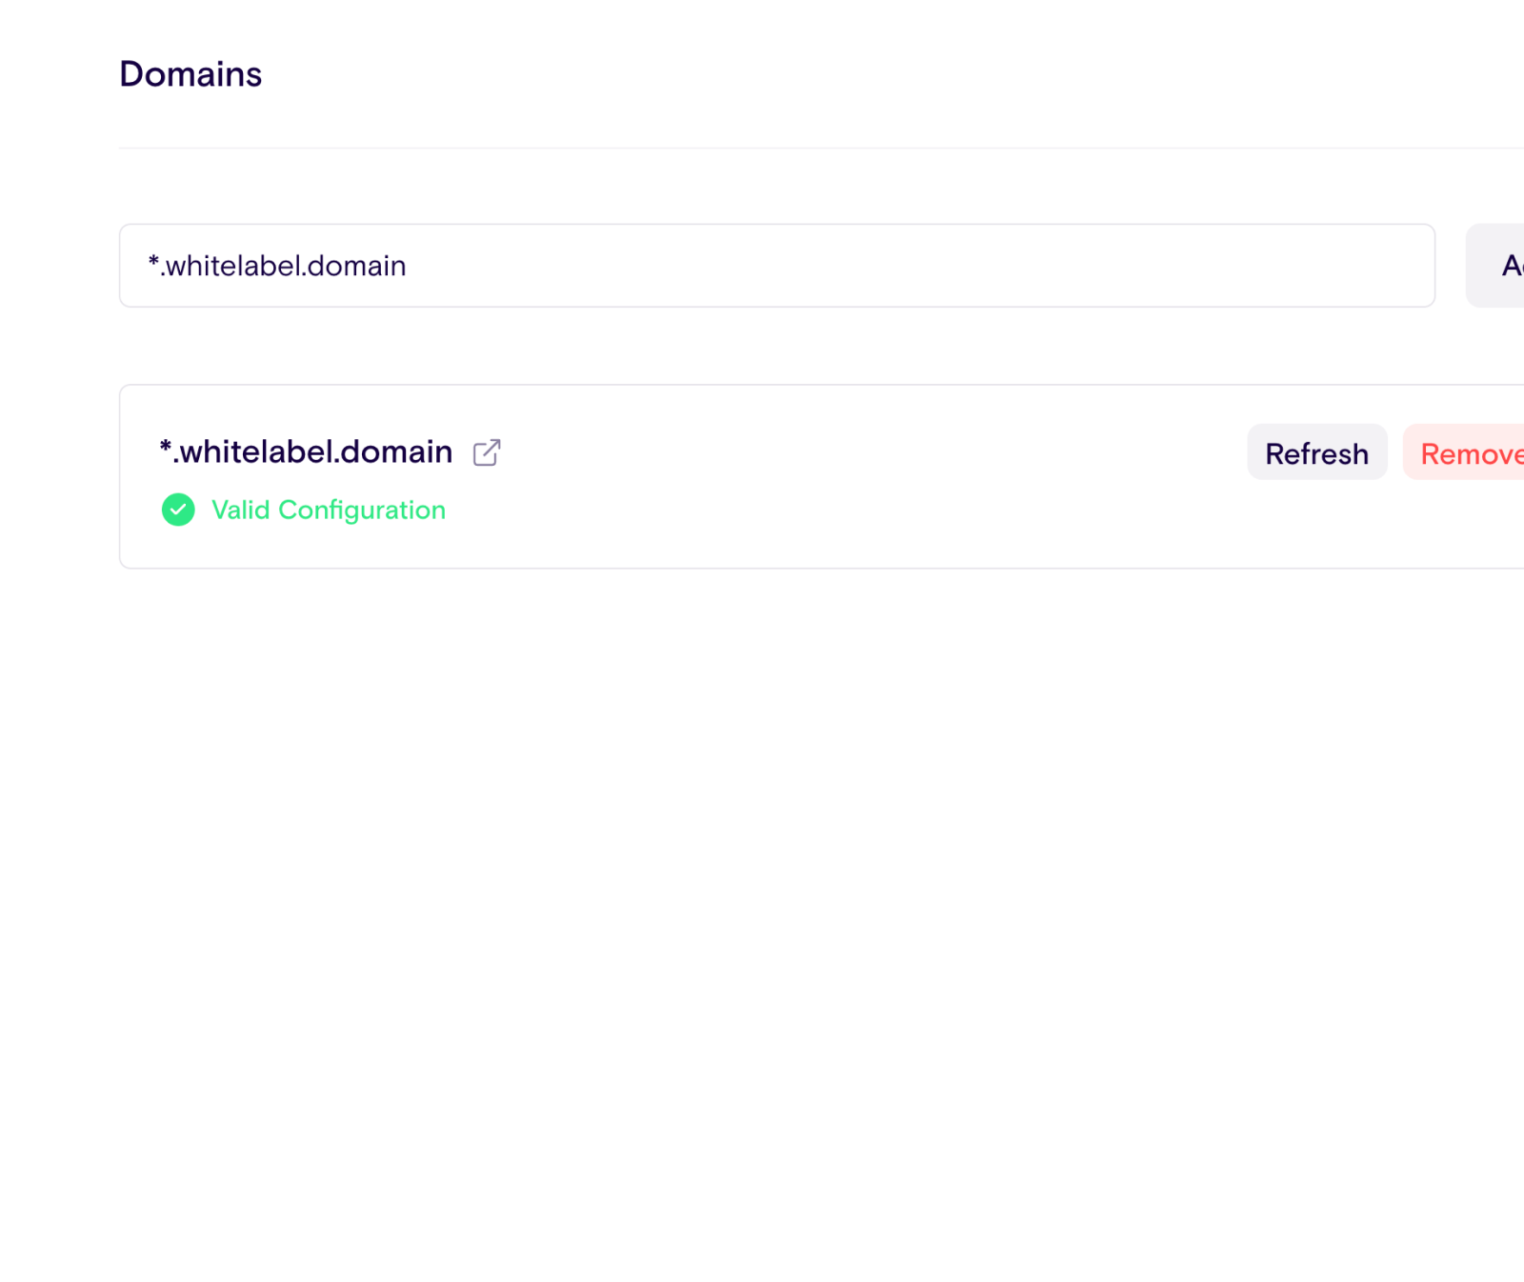The image size is (1524, 1282).
Task: Click the external link icon beside *.whitelabel.domain
Action: [x=487, y=452]
